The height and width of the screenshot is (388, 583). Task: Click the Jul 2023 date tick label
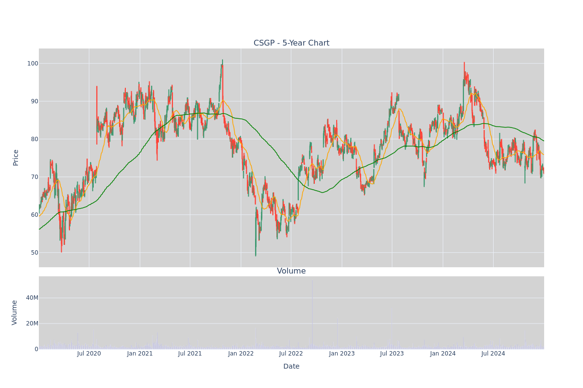tap(392, 354)
